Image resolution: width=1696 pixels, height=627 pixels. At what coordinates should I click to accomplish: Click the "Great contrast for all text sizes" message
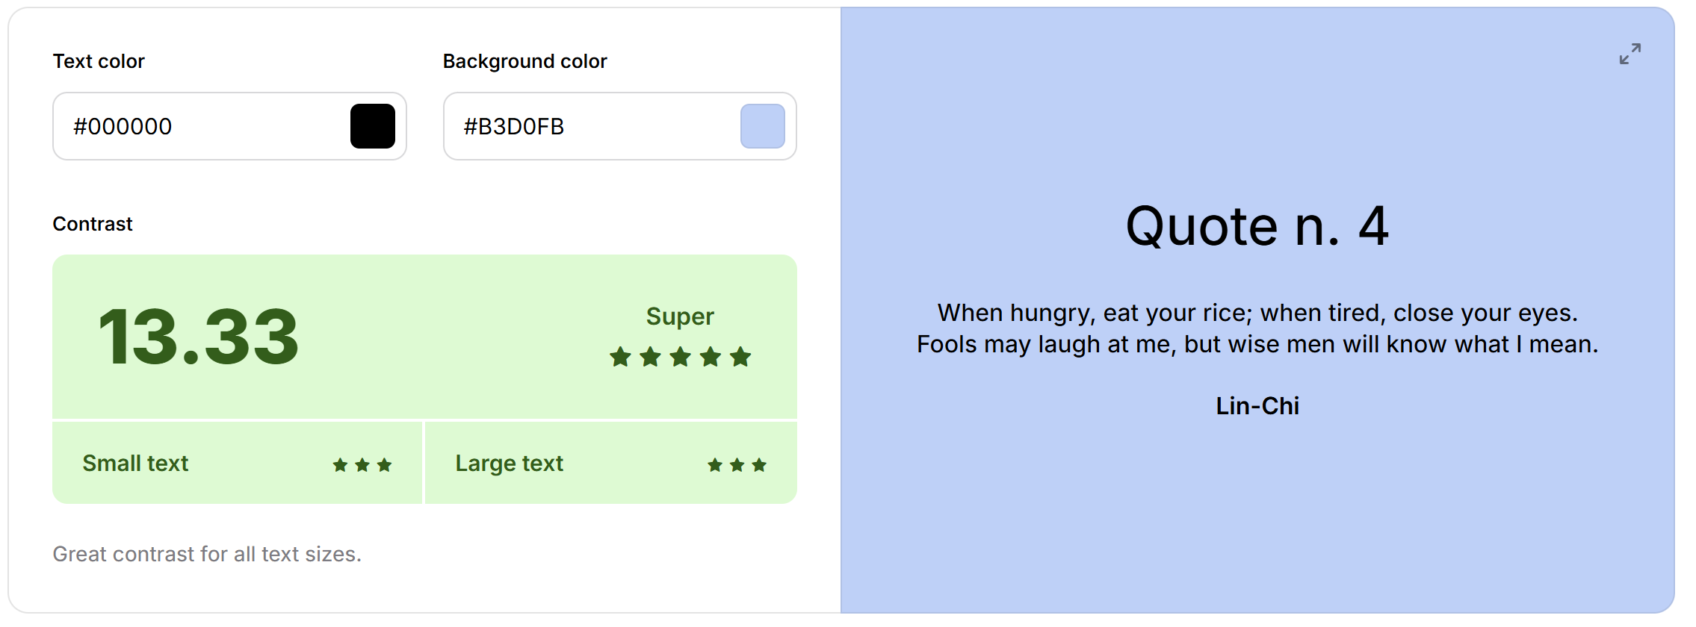[207, 554]
